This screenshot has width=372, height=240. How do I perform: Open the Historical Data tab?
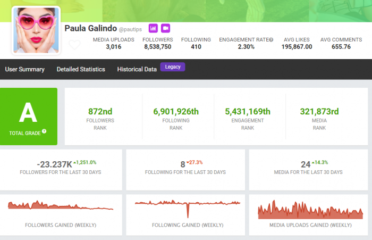(137, 69)
